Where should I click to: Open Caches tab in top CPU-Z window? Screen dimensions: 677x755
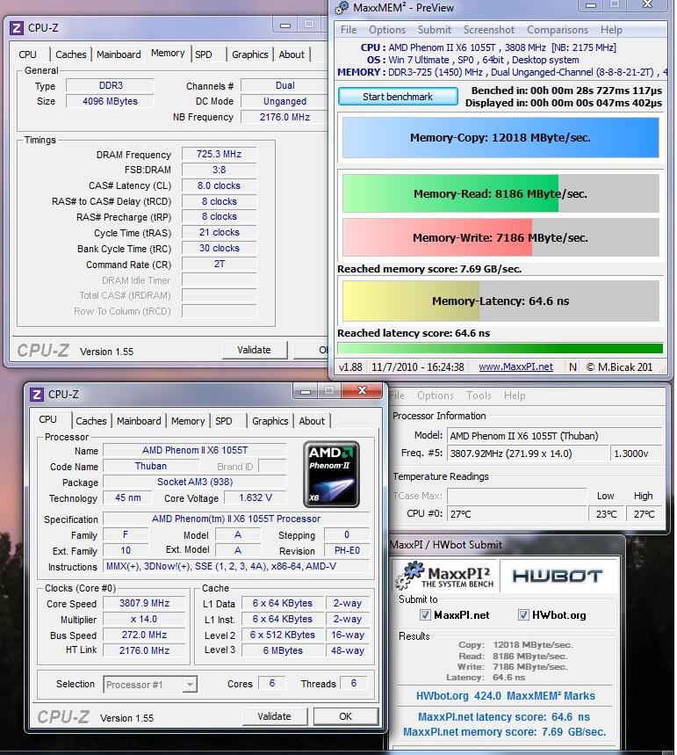coord(71,54)
